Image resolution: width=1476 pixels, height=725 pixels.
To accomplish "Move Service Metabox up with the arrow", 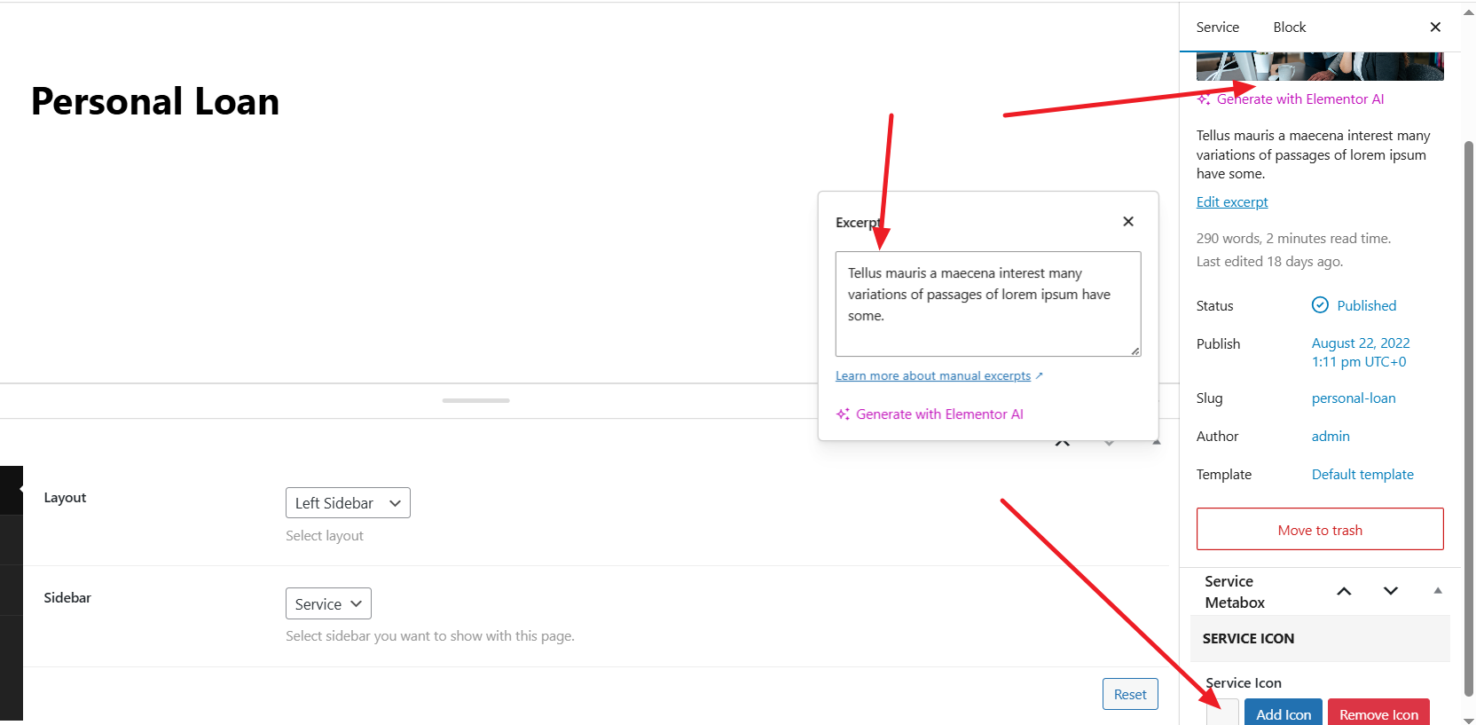I will 1344,591.
